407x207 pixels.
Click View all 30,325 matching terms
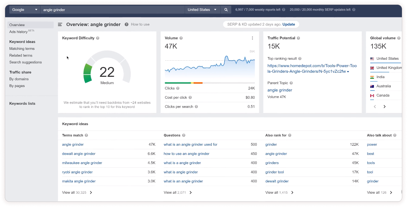click(77, 192)
